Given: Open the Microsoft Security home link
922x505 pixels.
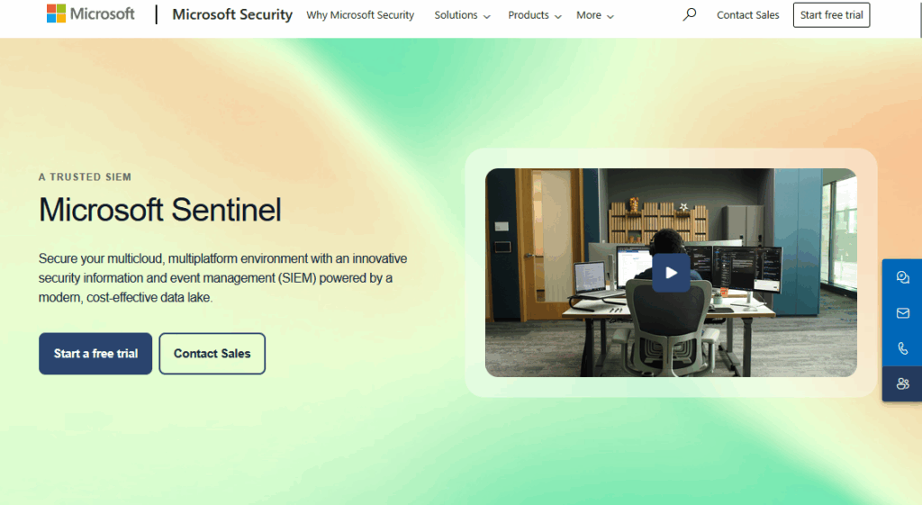Looking at the screenshot, I should pyautogui.click(x=231, y=14).
